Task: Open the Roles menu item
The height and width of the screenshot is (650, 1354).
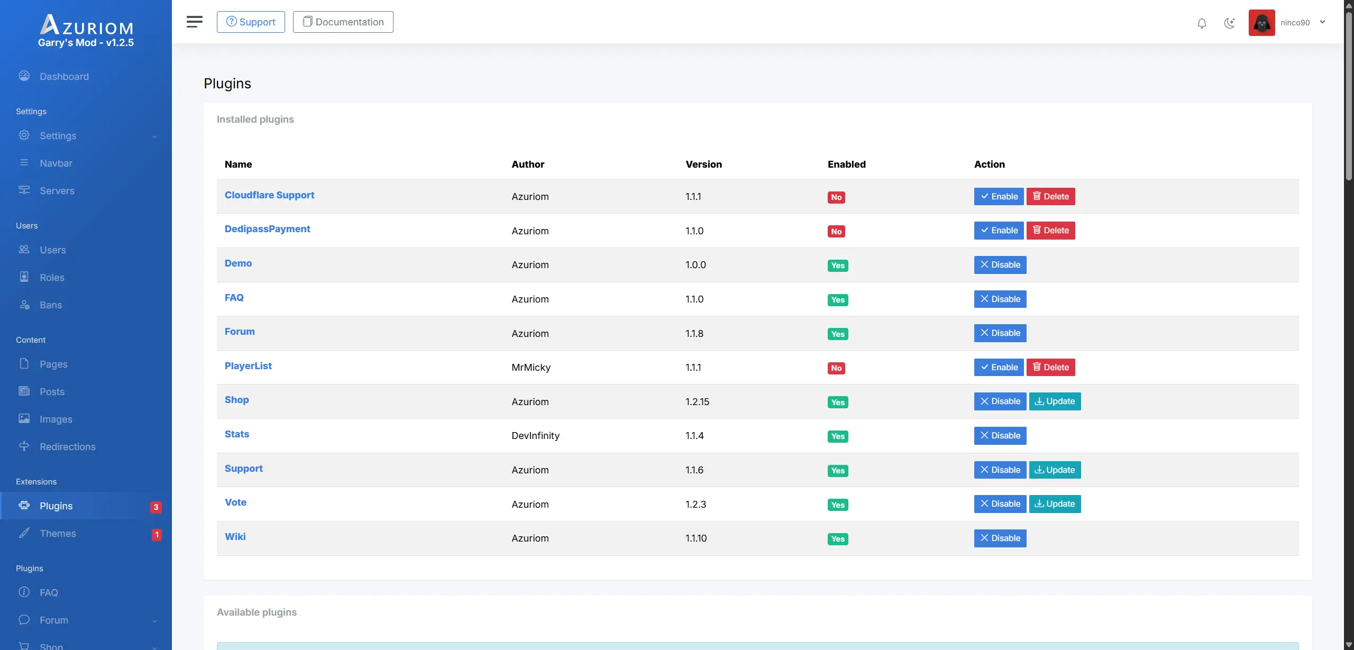Action: pyautogui.click(x=86, y=277)
